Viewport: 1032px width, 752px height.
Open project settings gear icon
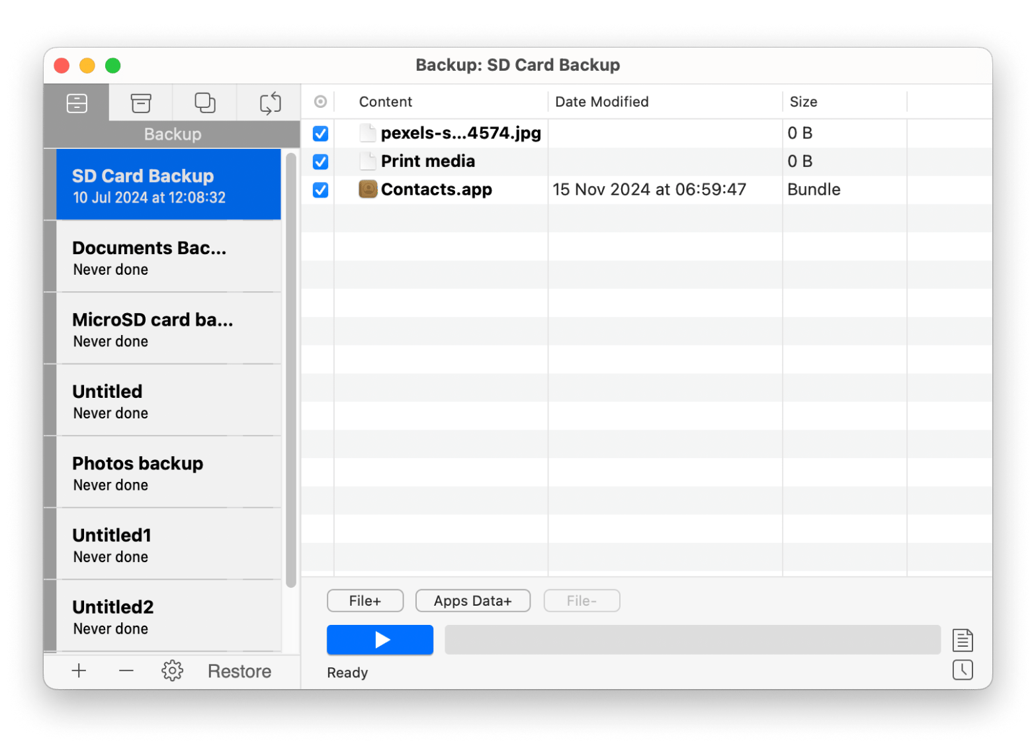pyautogui.click(x=172, y=671)
